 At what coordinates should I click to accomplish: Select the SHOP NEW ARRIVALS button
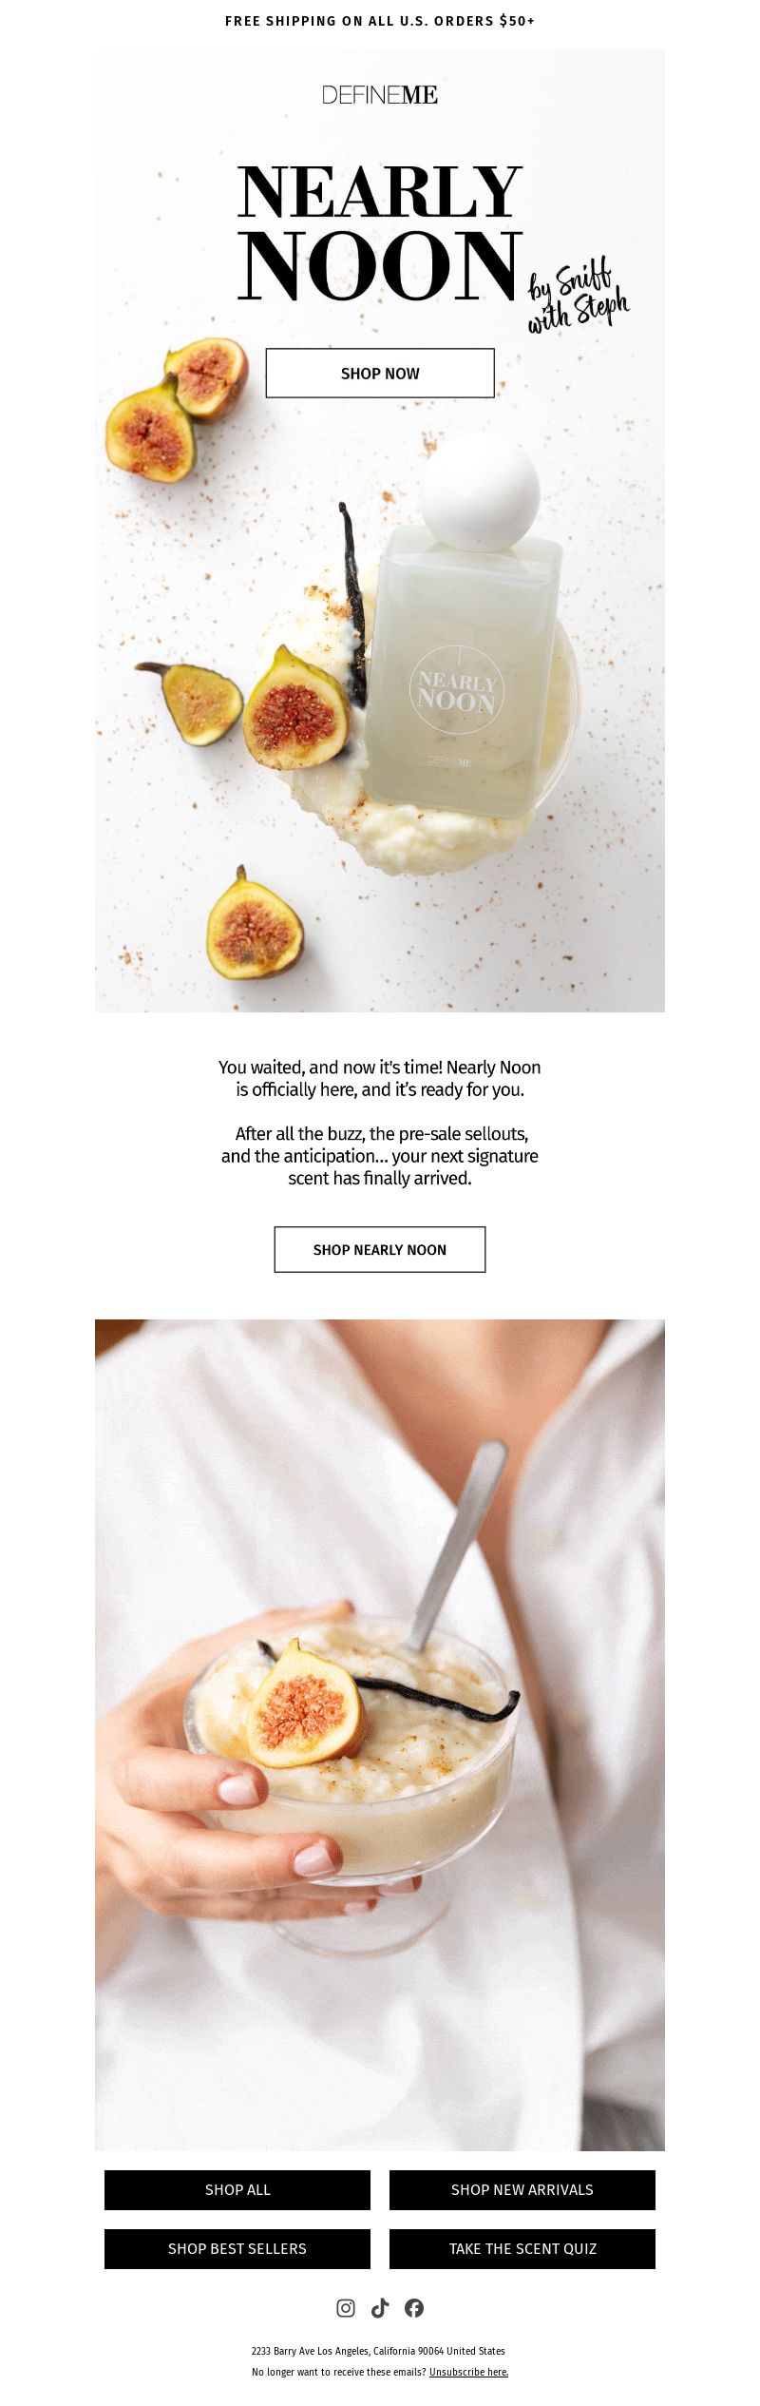[x=522, y=2189]
